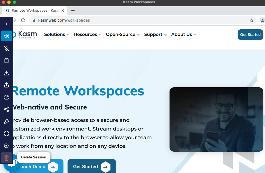Open the Kasm apps grid
Viewport: 265px width, 173px height.
pyautogui.click(x=7, y=134)
